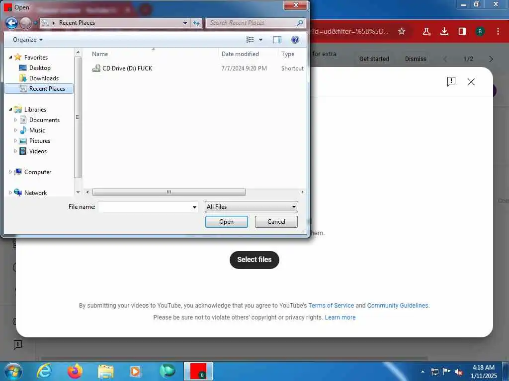Sort files by the Name column
This screenshot has height=381, width=509.
tap(99, 54)
